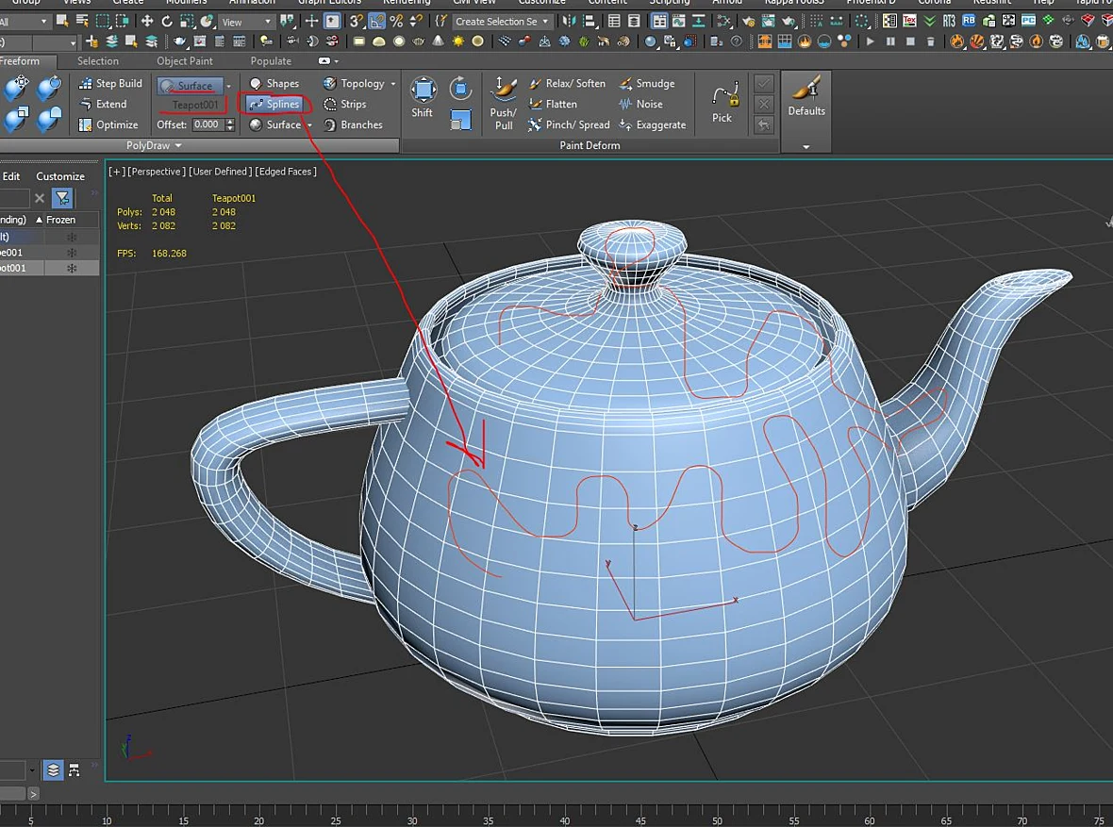Activate the Noise brush

(641, 104)
